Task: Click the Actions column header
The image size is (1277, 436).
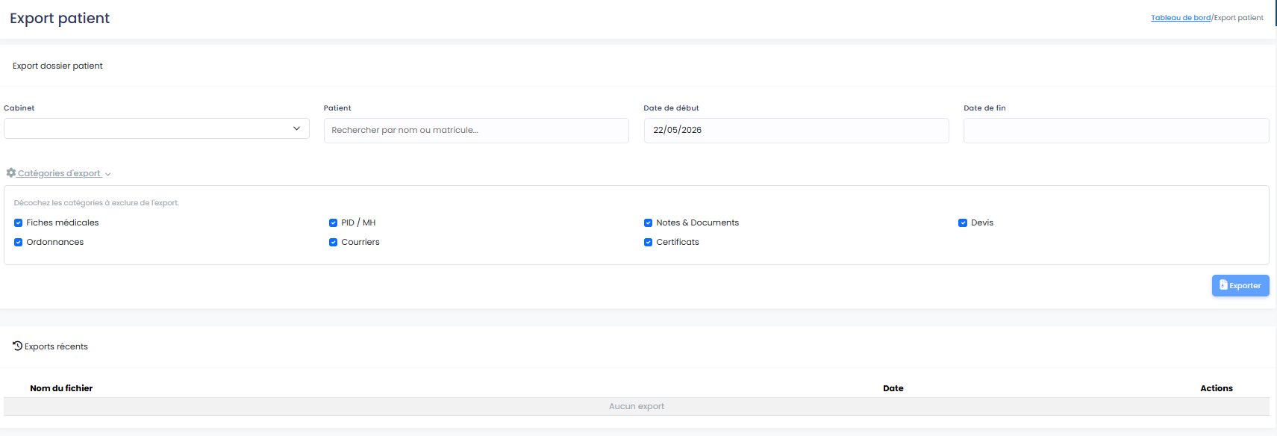Action: point(1217,388)
